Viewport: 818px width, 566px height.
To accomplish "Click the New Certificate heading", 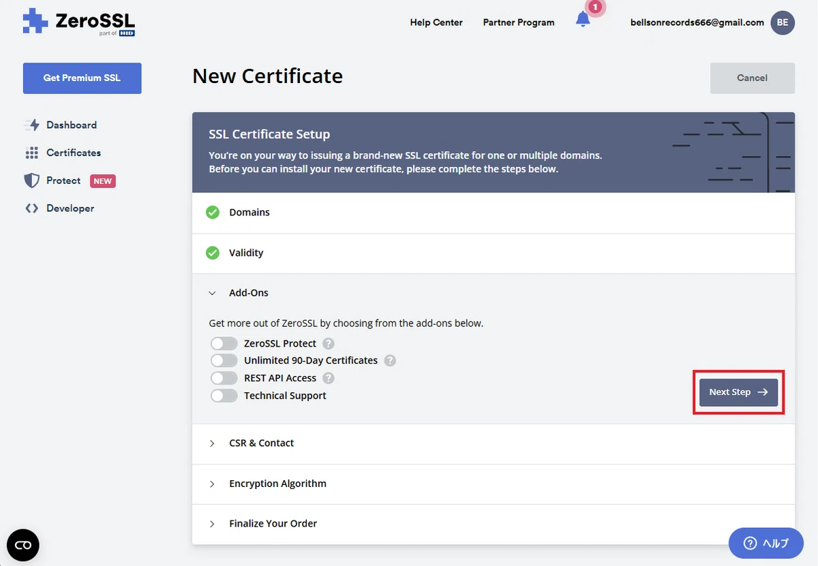I will pyautogui.click(x=267, y=76).
